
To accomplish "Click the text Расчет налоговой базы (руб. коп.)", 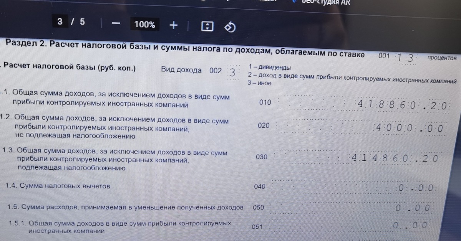I will (70, 68).
